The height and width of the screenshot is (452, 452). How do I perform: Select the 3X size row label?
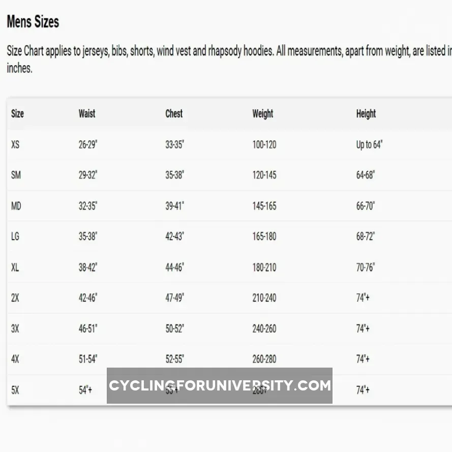click(15, 328)
